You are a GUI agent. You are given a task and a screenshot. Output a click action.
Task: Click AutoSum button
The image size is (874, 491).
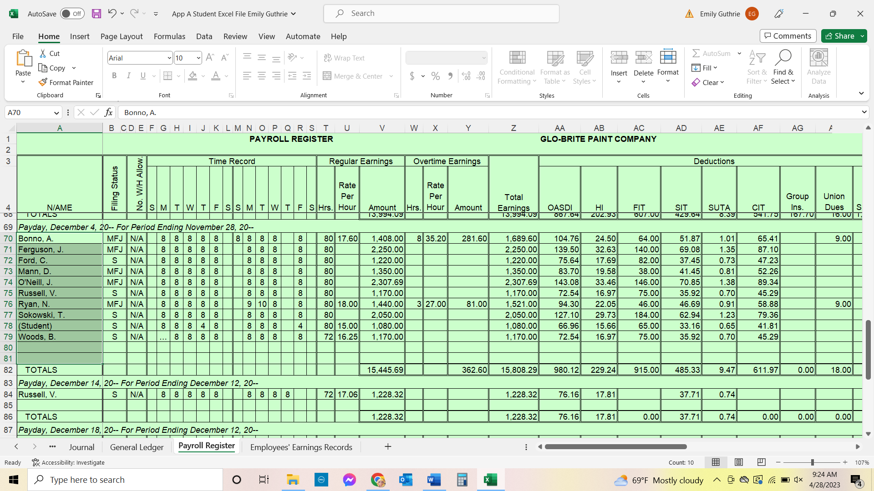tap(711, 53)
